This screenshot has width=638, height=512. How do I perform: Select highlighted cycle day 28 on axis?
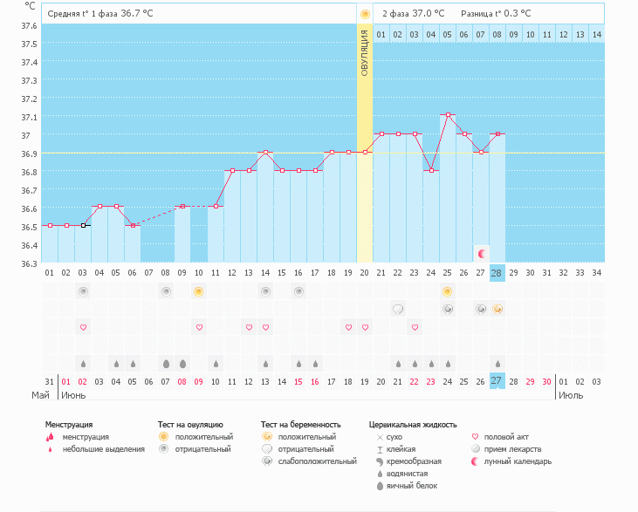pyautogui.click(x=497, y=273)
